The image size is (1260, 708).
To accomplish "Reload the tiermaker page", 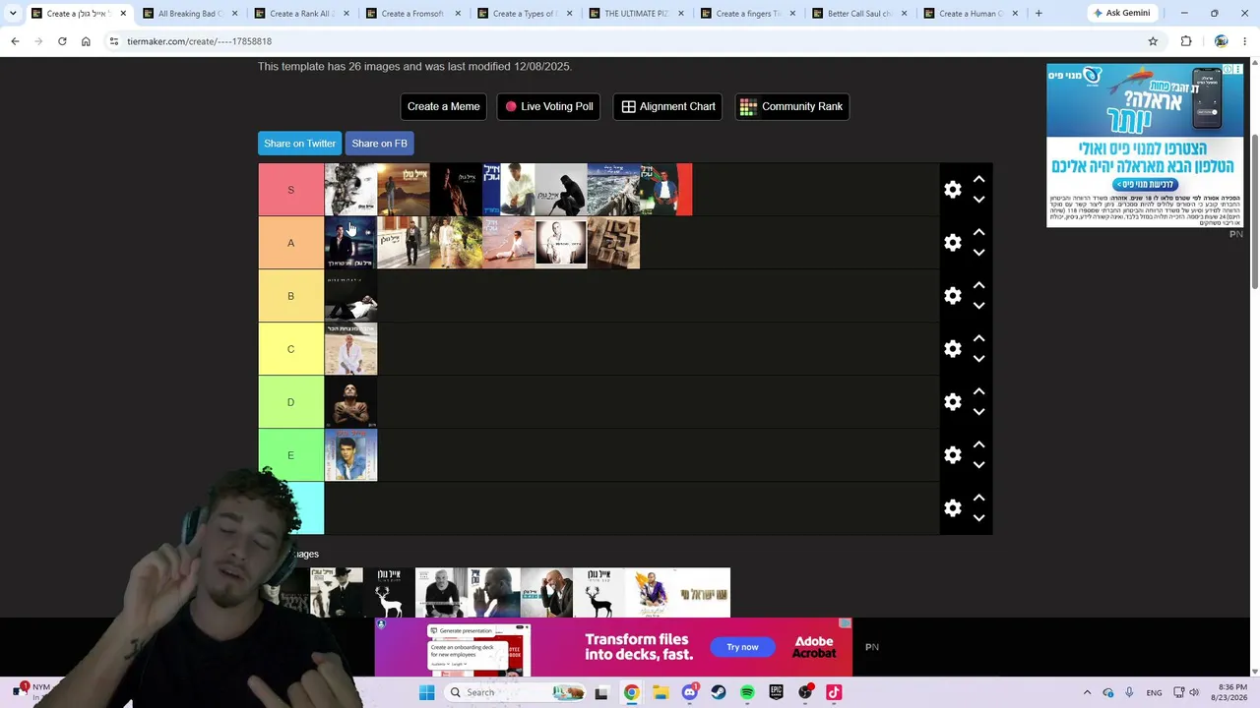I will coord(62,41).
